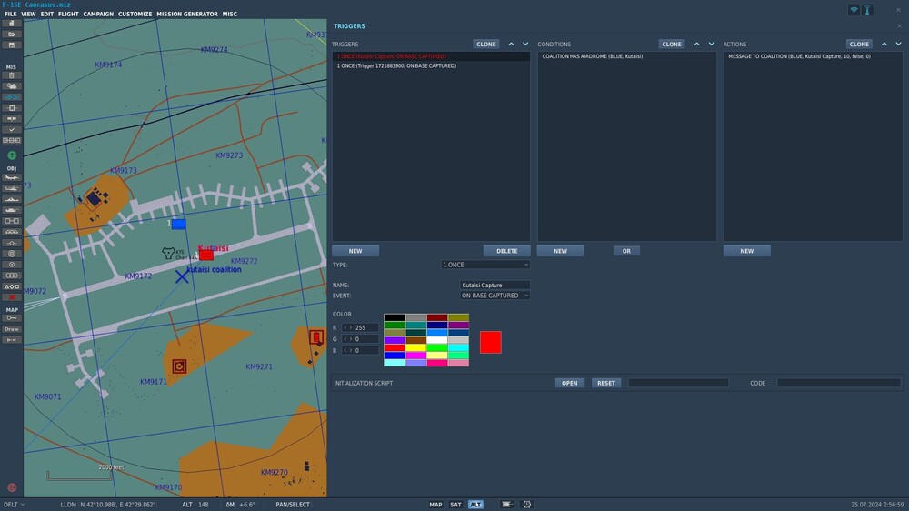This screenshot has height=511, width=909.
Task: Pick the yellow color swatch in palette
Action: tap(415, 347)
